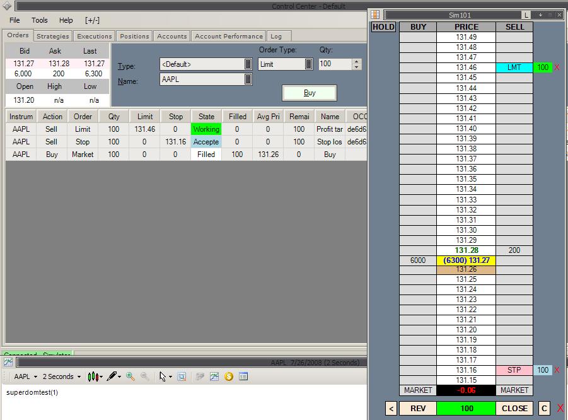Click the buy-side MARKET button
The width and height of the screenshot is (568, 420).
tap(418, 390)
